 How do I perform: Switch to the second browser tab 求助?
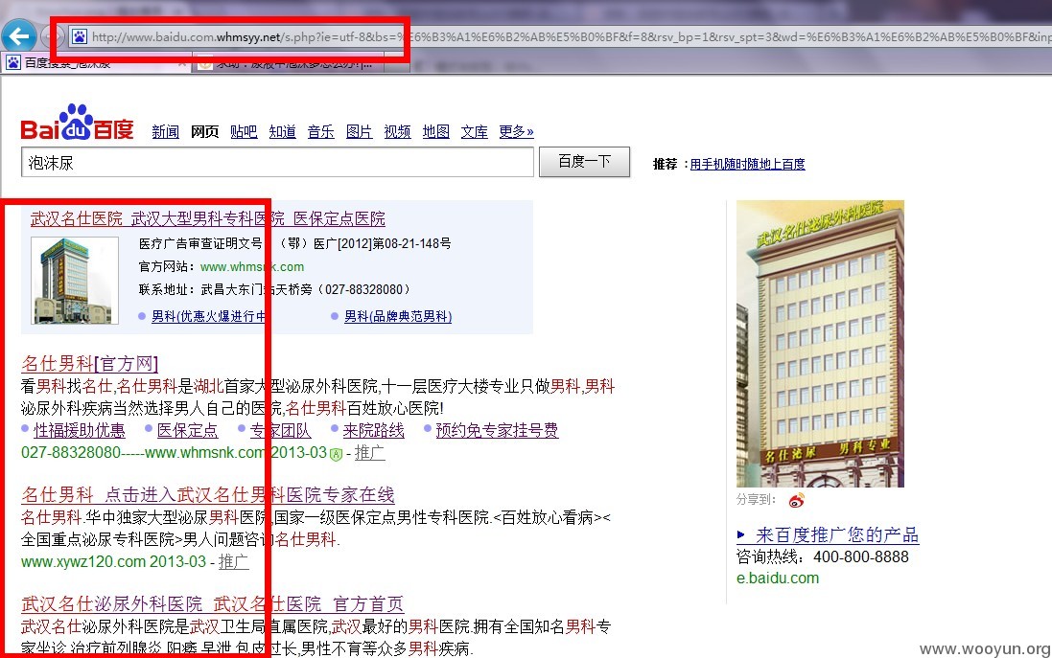click(289, 63)
